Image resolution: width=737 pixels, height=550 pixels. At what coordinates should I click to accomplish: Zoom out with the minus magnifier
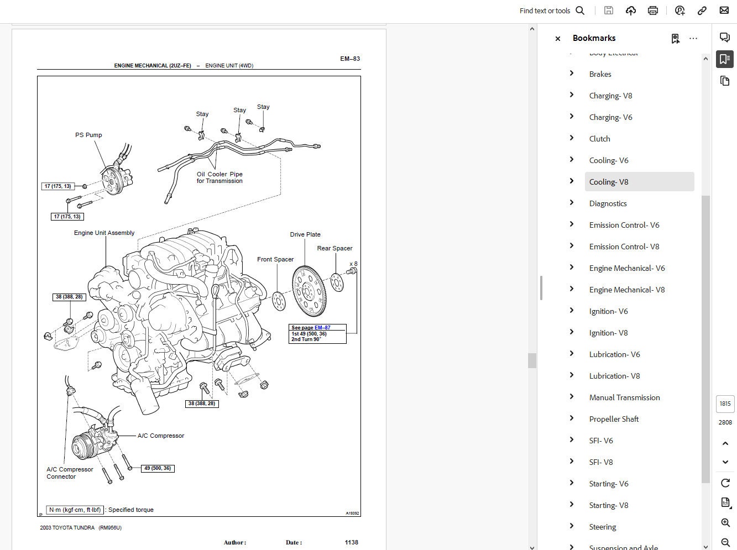[x=725, y=543]
